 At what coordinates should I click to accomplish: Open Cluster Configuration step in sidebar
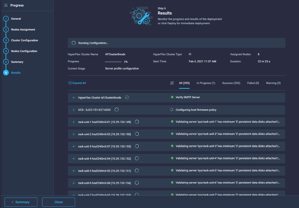click(25, 40)
